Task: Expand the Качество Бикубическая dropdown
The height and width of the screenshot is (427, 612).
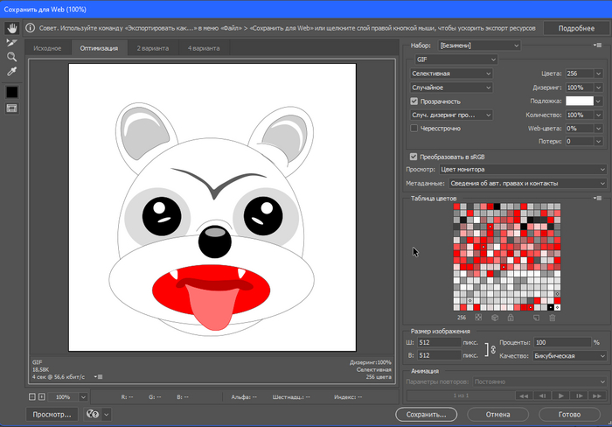Action: pyautogui.click(x=569, y=356)
